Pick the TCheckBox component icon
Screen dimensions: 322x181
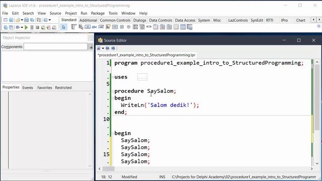point(122,27)
